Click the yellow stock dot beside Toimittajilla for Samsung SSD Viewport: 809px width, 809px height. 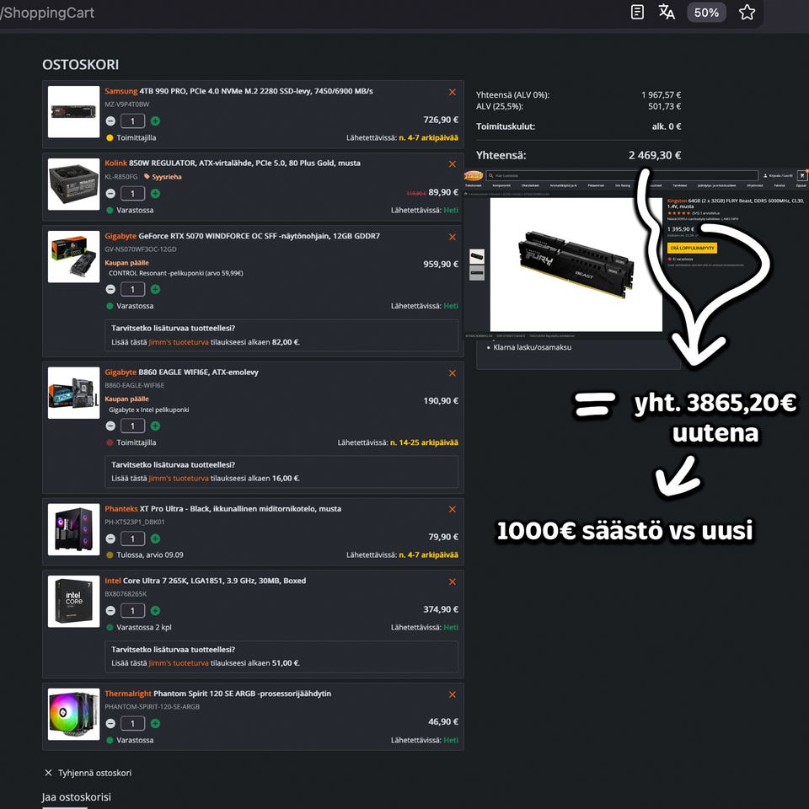tap(110, 137)
